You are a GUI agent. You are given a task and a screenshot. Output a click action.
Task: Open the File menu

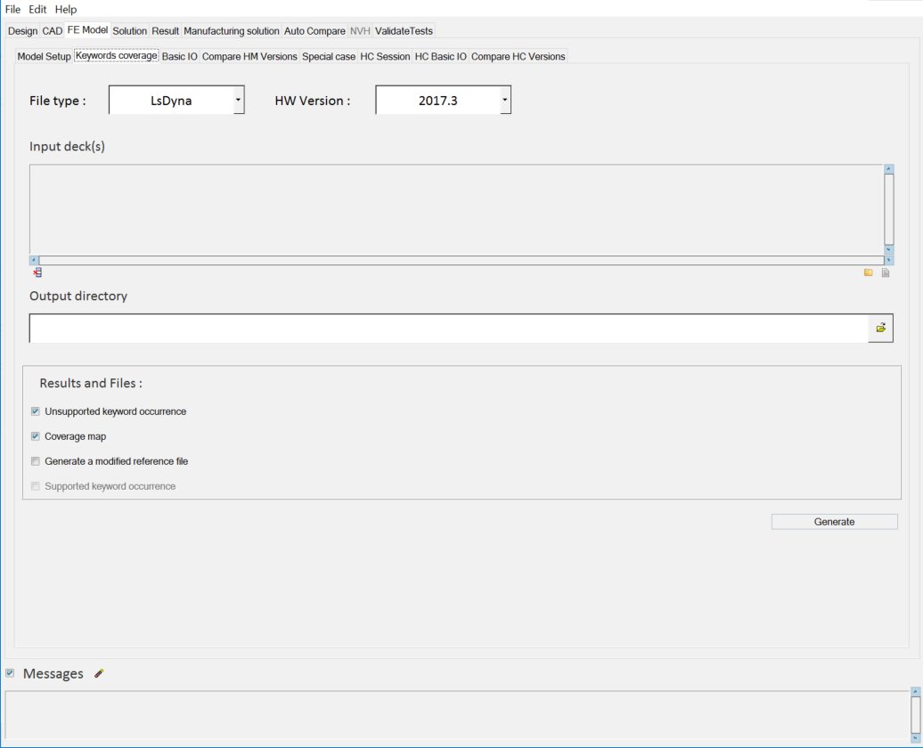click(x=12, y=10)
